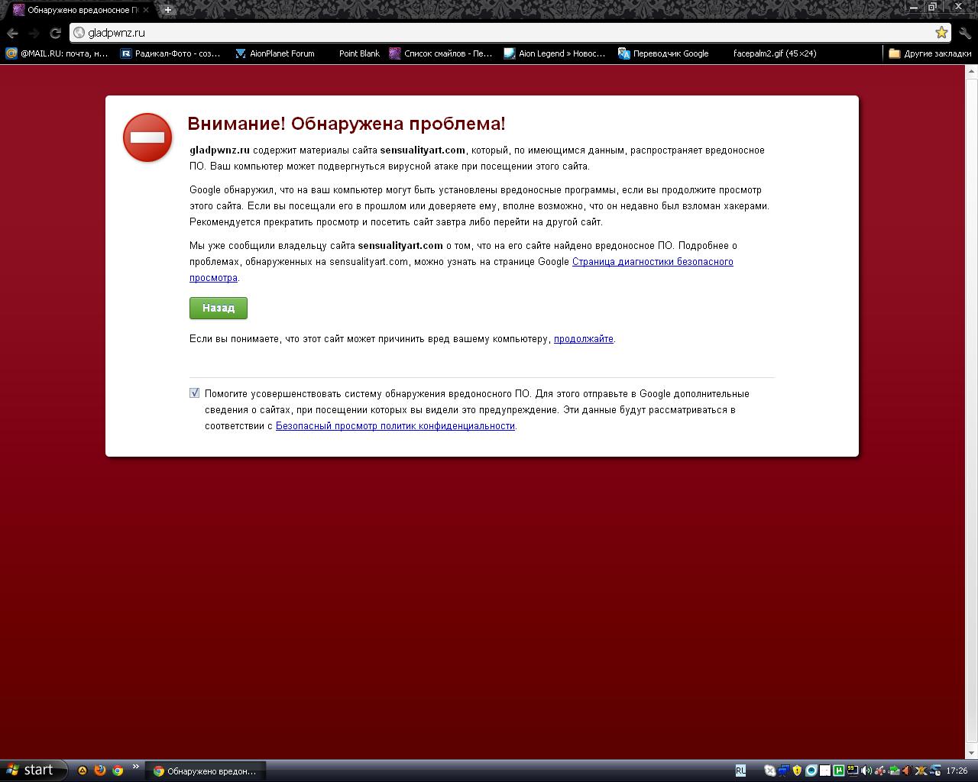Click the red stop warning icon
Screen dimensions: 978x782
coord(147,137)
